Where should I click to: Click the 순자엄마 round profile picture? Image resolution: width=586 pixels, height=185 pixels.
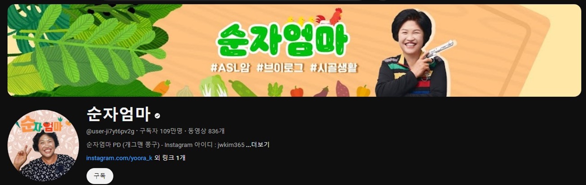43,145
